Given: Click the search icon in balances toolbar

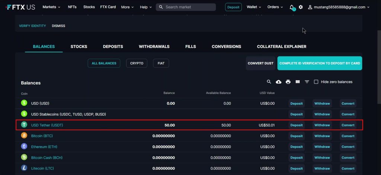Looking at the screenshot, I should click(x=269, y=82).
